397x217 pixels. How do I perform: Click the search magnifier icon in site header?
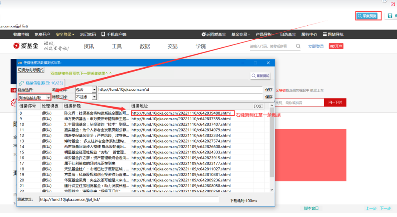(298, 46)
